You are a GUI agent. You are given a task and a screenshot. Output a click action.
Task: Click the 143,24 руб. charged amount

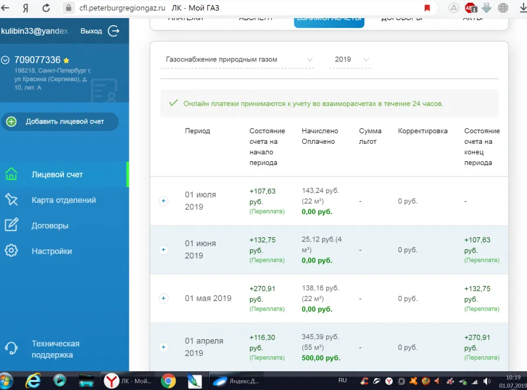[x=320, y=191]
